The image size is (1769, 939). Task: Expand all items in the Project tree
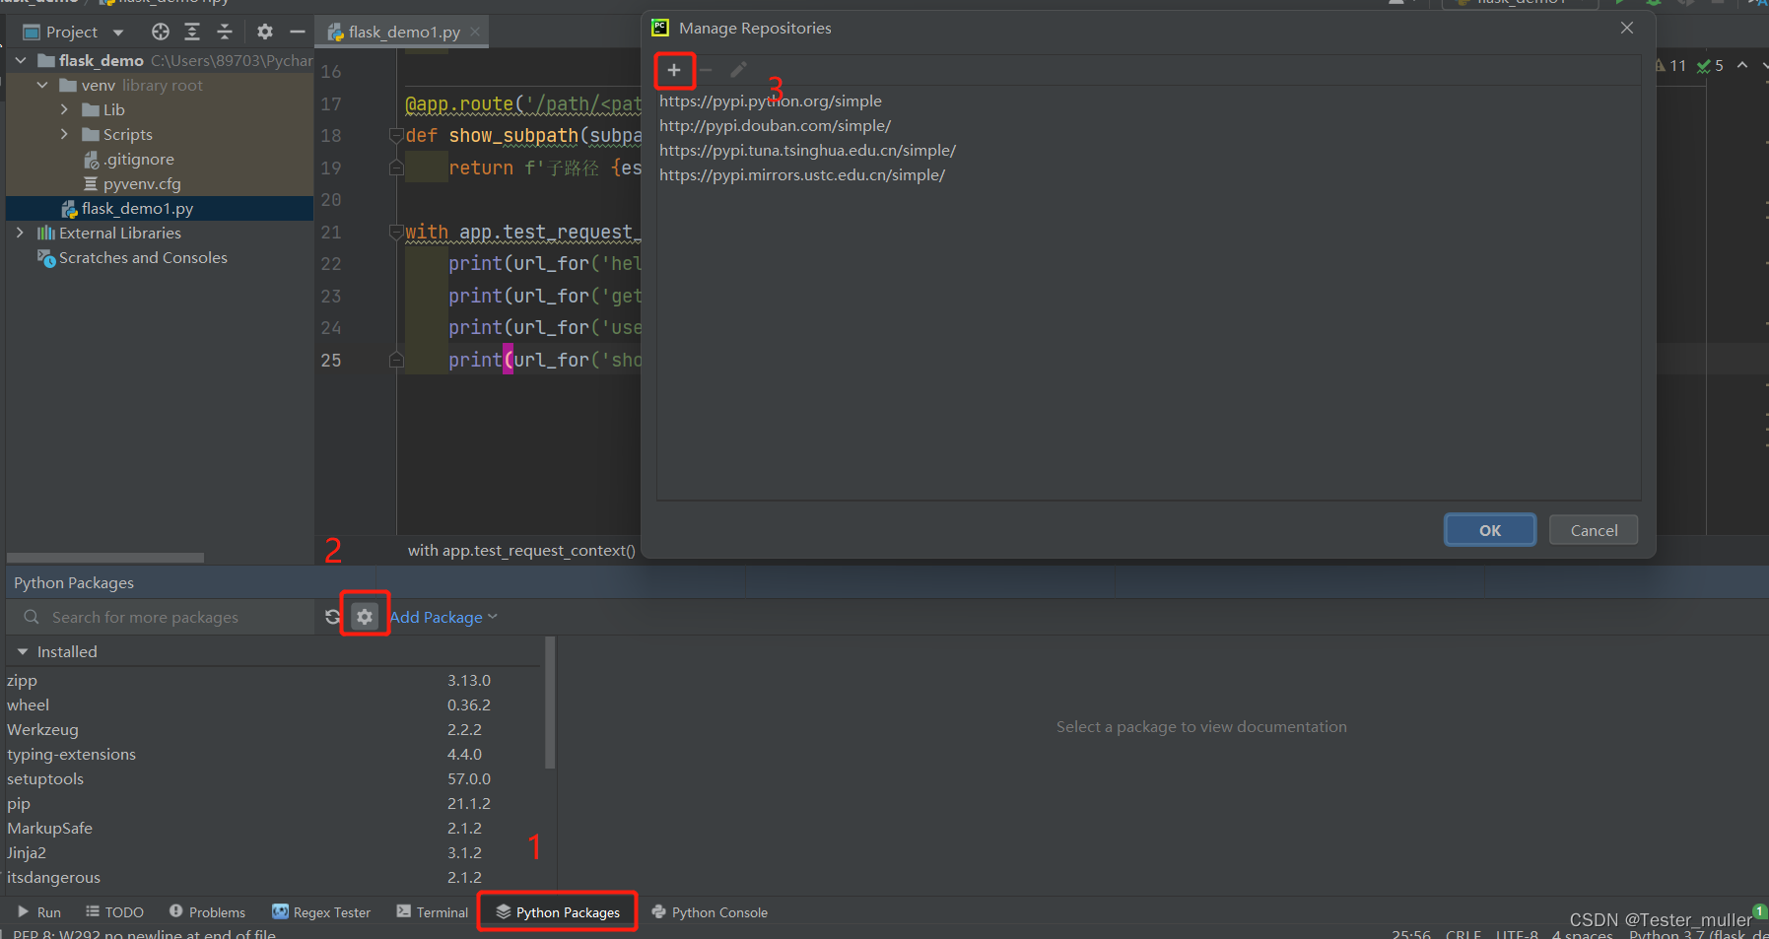coord(192,32)
